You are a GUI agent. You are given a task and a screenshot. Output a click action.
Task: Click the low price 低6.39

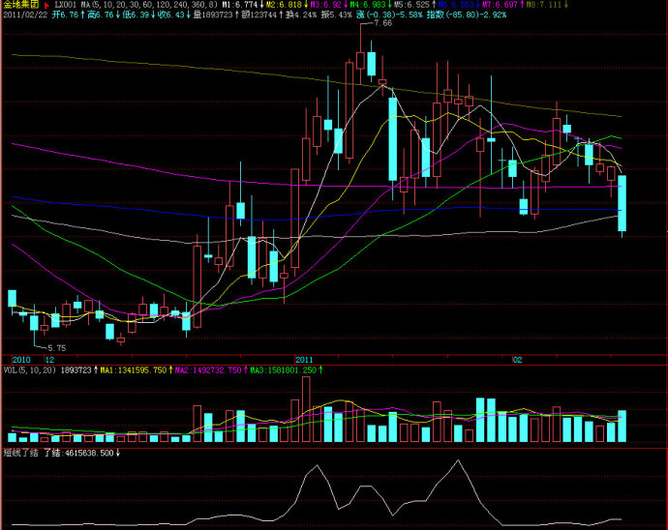point(136,15)
